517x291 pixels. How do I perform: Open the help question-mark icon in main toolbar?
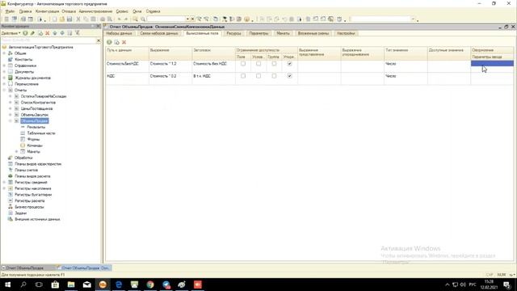point(246,19)
